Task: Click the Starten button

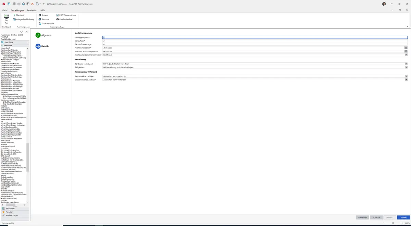Action: pyautogui.click(x=403, y=217)
